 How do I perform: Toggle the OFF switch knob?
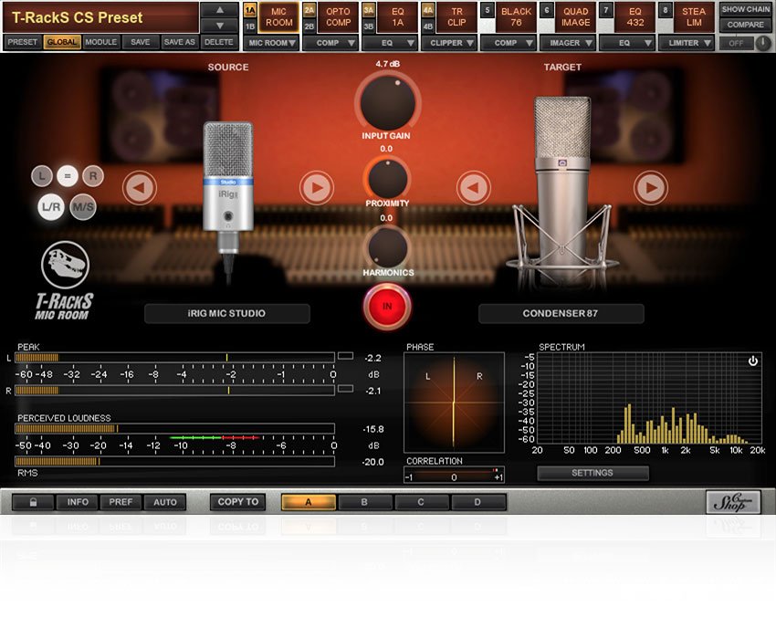coord(763,43)
